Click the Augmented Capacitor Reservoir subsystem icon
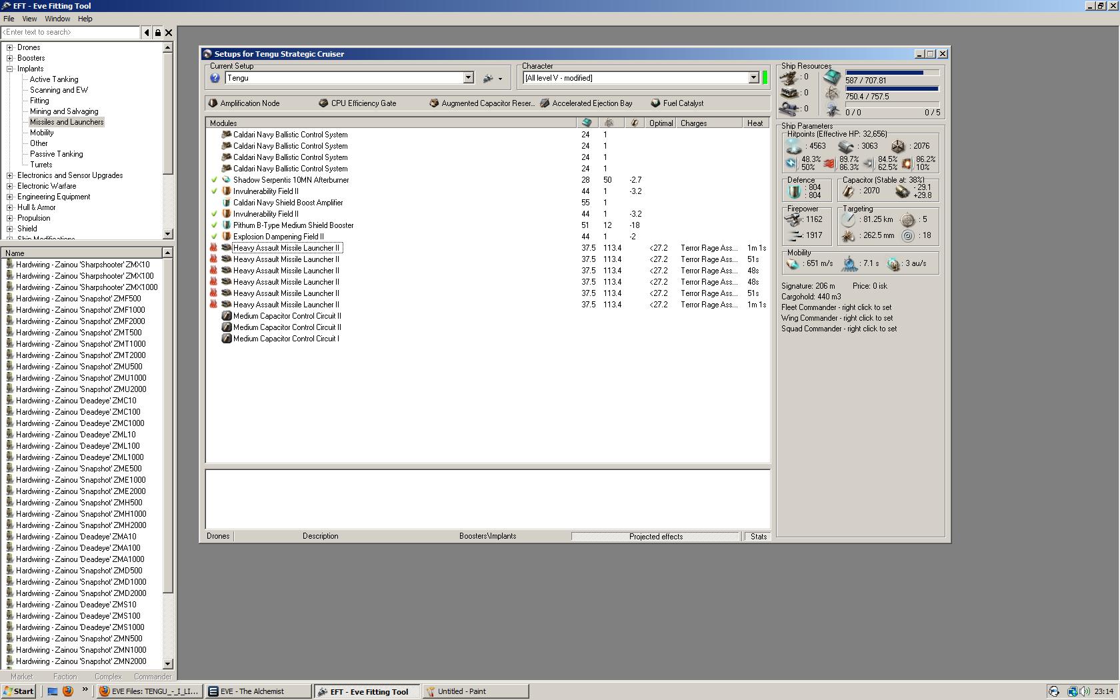The height and width of the screenshot is (700, 1120). point(434,103)
